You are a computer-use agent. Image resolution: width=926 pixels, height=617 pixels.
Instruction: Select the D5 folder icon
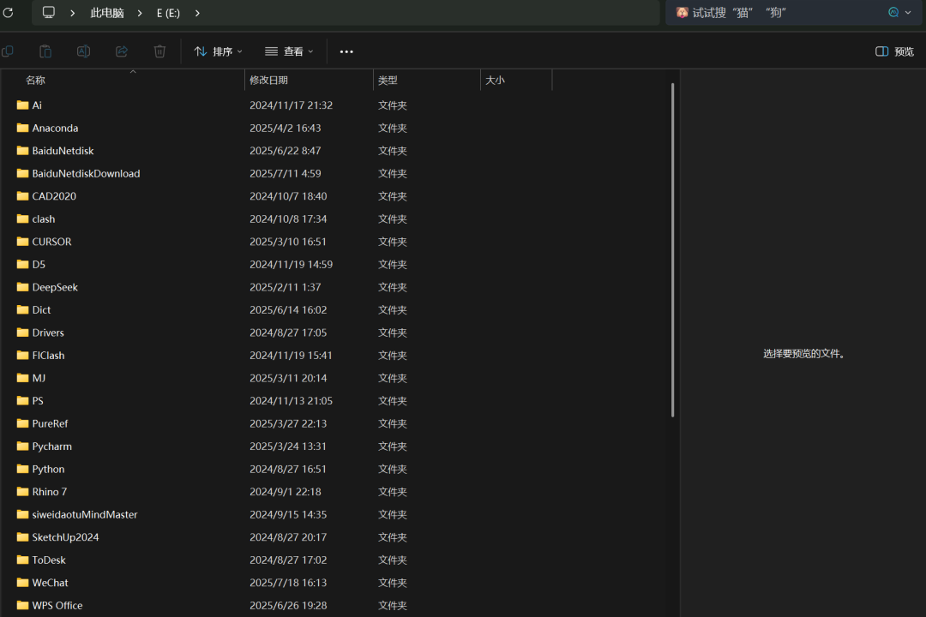[22, 264]
